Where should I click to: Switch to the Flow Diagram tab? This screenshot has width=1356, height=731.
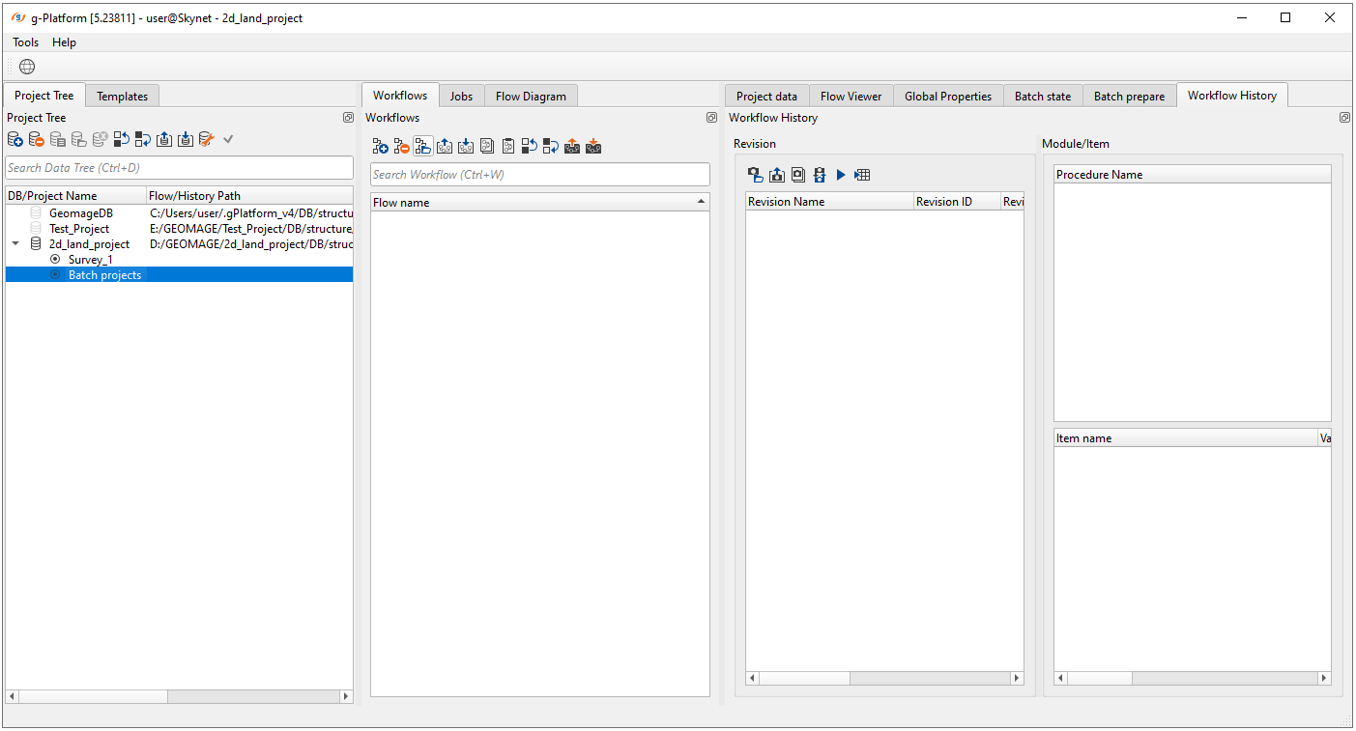click(531, 96)
